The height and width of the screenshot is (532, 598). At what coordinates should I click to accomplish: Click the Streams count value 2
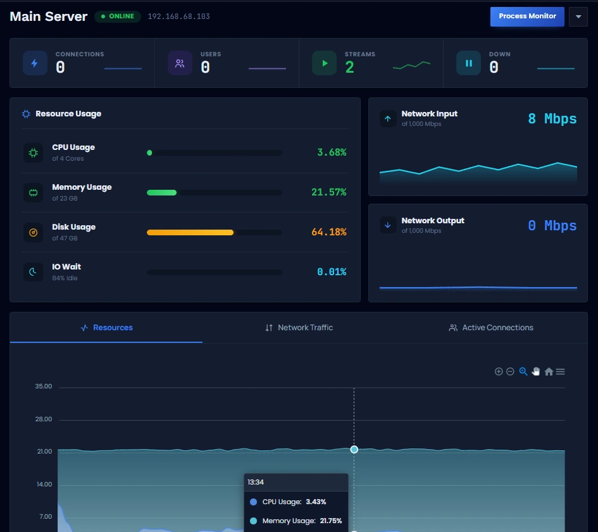pyautogui.click(x=349, y=68)
